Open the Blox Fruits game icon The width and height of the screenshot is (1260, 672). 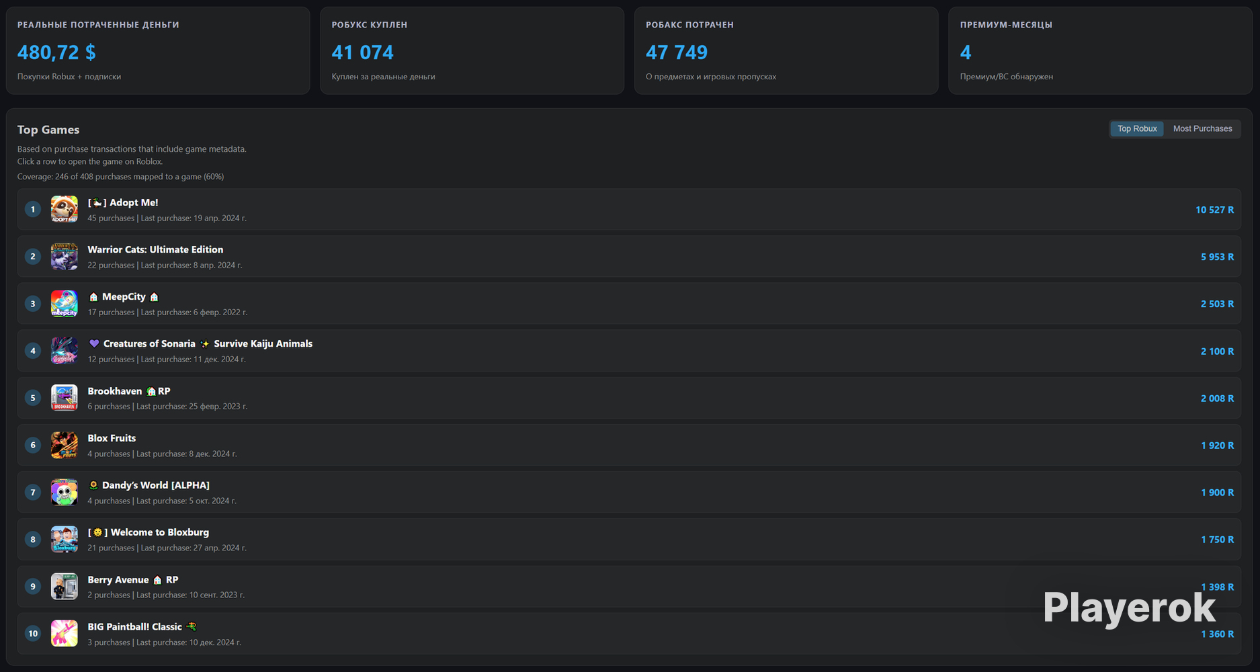point(65,445)
